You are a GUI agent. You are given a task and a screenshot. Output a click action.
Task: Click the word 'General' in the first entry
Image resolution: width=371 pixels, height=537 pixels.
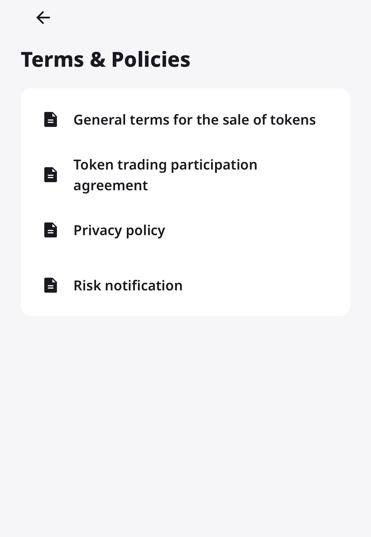pos(100,120)
